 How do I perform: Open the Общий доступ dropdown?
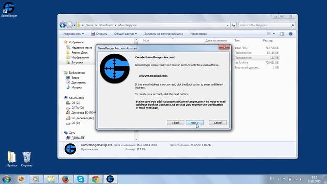click(x=126, y=34)
